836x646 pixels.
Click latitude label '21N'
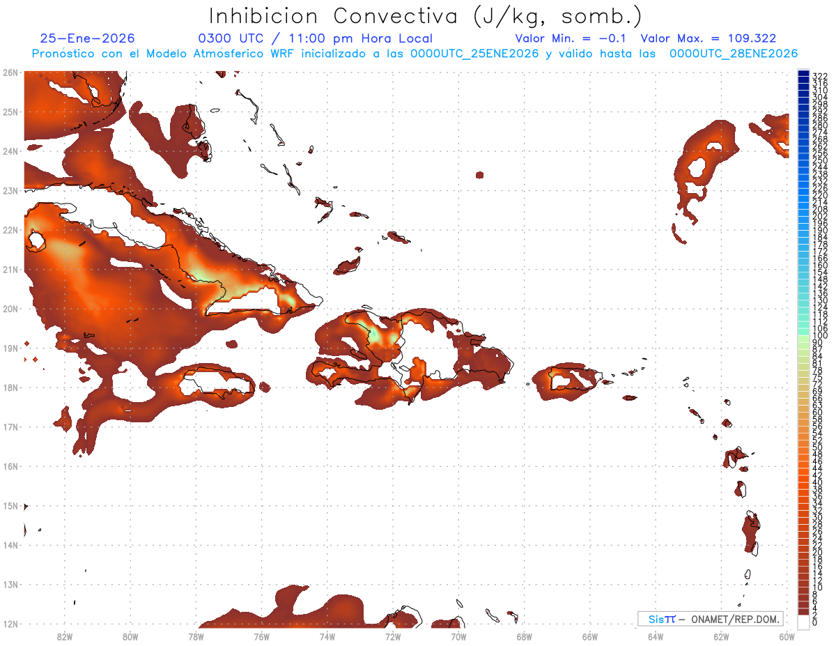[x=10, y=269]
